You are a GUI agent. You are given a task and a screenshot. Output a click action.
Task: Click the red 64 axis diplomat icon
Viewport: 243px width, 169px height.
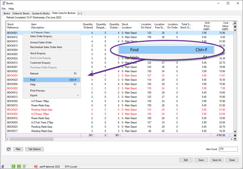pyautogui.click(x=35, y=166)
